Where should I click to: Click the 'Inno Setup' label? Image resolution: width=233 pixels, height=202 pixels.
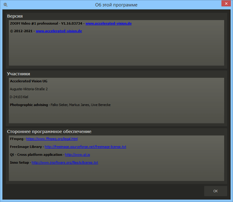pos(19,163)
